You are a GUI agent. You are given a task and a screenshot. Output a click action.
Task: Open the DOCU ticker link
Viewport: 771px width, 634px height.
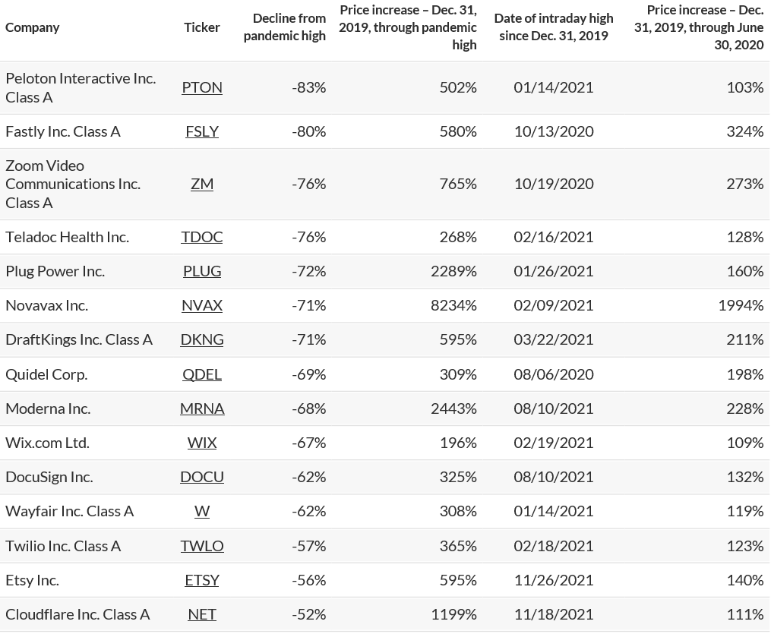(x=202, y=477)
